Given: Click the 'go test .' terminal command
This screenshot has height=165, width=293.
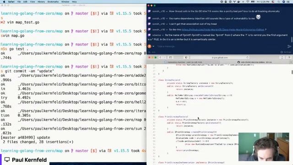Looking at the screenshot, I should coord(19,49).
